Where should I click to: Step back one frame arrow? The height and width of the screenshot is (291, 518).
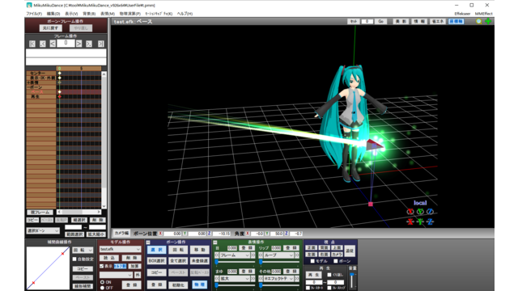tap(53, 44)
